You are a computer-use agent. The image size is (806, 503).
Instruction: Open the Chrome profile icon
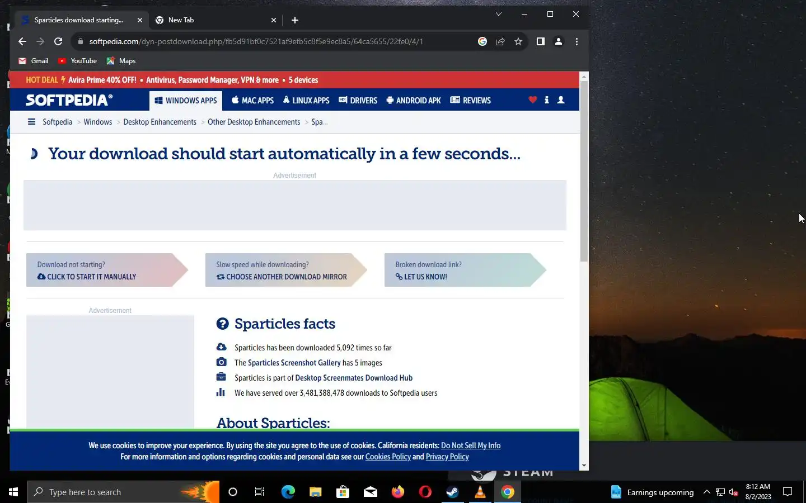559,41
